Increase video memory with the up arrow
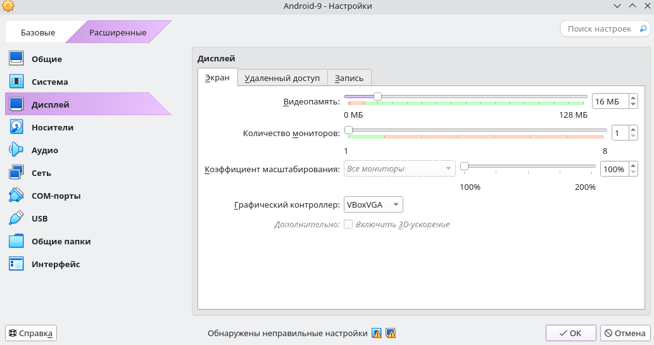The height and width of the screenshot is (345, 654). coord(633,98)
